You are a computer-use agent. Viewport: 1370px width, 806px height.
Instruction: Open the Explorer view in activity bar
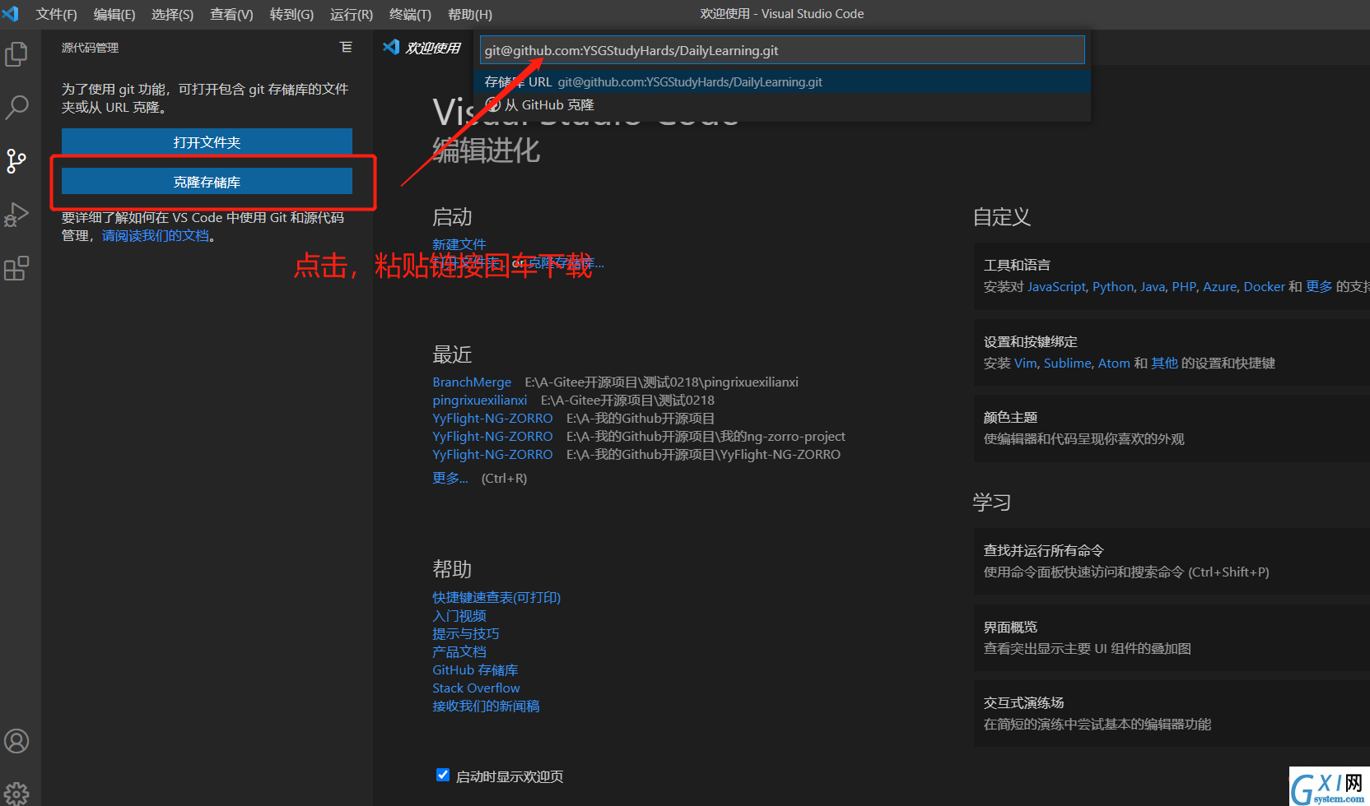[16, 54]
